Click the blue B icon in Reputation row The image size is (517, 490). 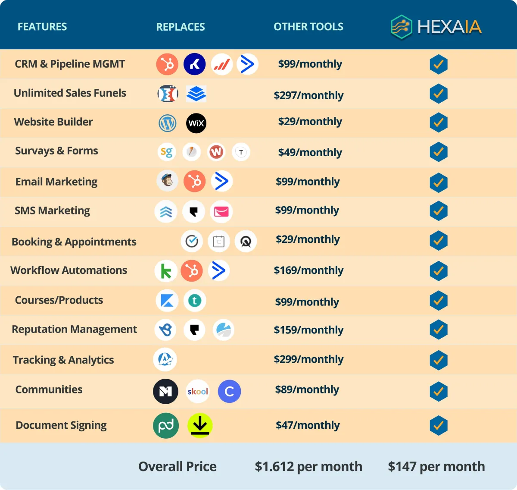tap(165, 330)
